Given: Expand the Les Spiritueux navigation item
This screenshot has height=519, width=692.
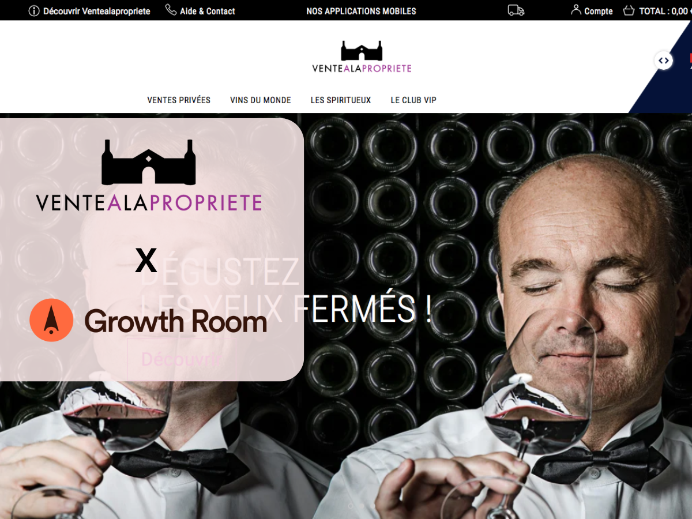Looking at the screenshot, I should (x=341, y=100).
